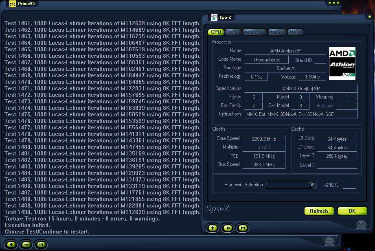The width and height of the screenshot is (375, 251).
Task: Click the "Cpu-Z" window title text
Action: click(x=225, y=17)
